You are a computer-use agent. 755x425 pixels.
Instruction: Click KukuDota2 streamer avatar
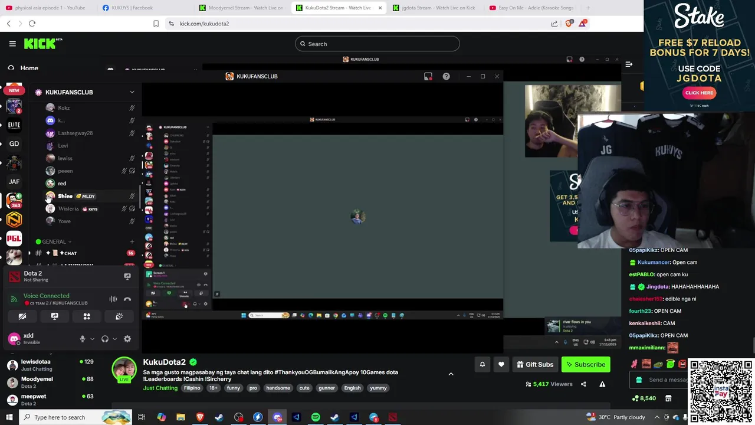124,369
